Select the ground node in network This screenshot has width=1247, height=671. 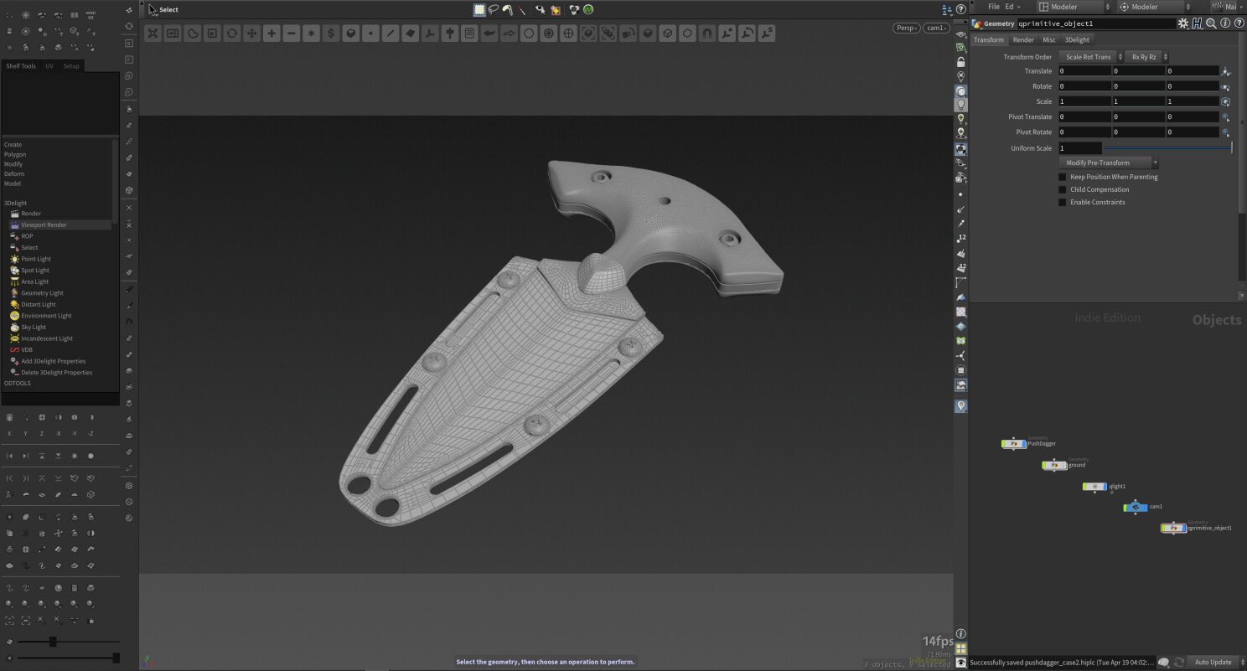tap(1054, 465)
